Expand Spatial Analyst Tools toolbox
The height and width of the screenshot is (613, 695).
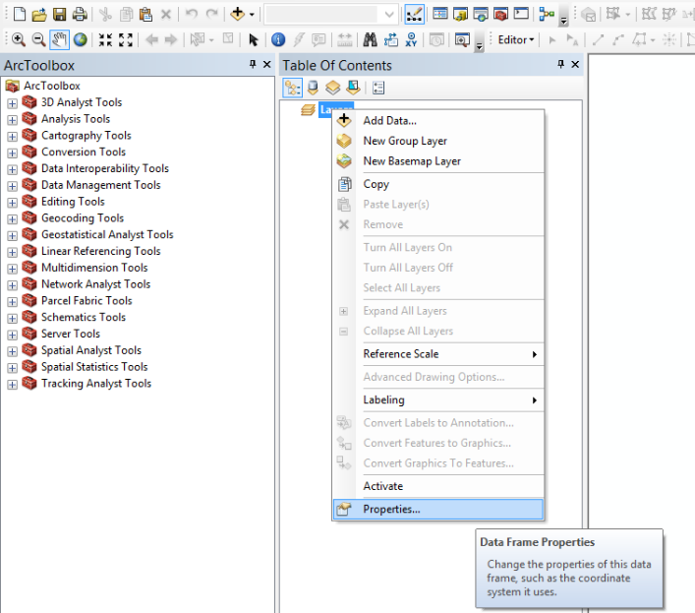click(13, 351)
